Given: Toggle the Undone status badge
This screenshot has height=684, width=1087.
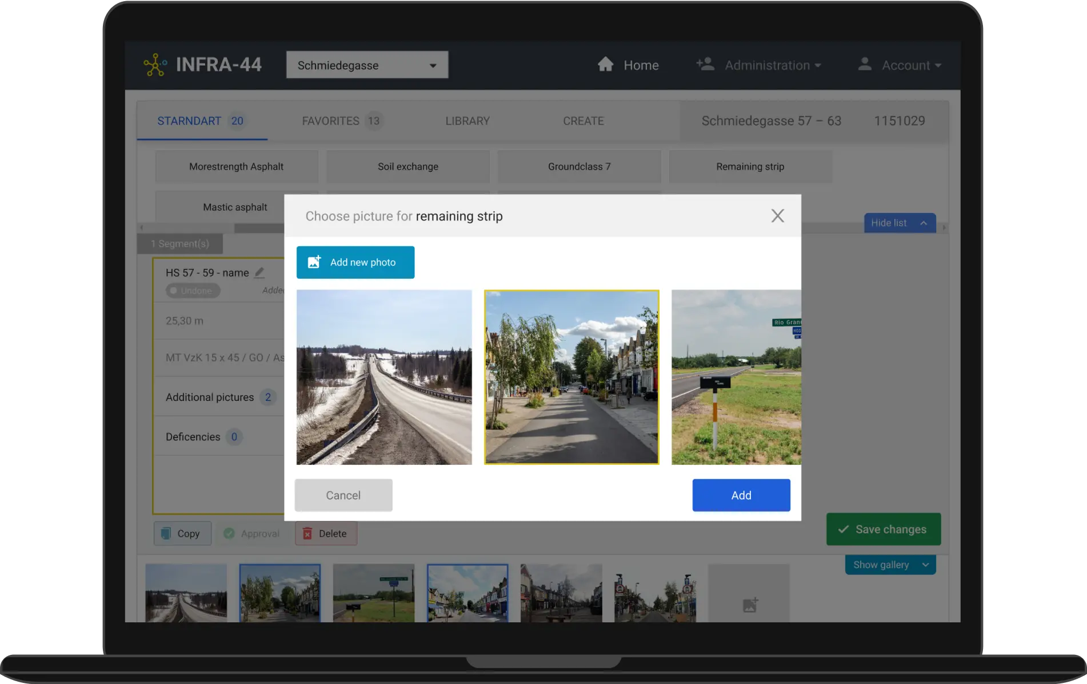Looking at the screenshot, I should coord(192,290).
